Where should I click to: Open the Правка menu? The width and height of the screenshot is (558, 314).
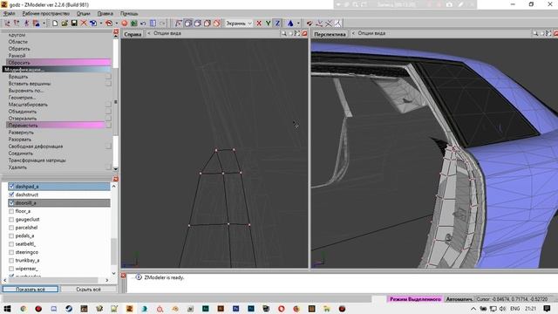(x=105, y=14)
